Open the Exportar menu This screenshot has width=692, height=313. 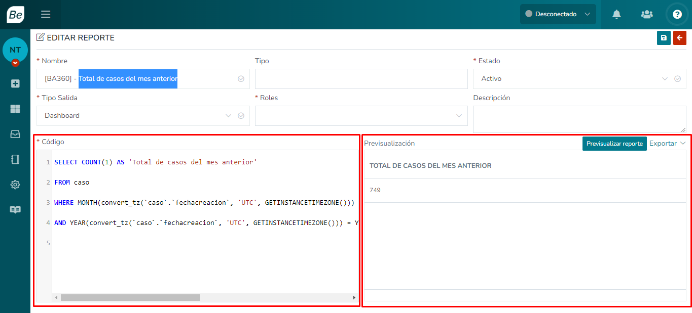coord(667,144)
